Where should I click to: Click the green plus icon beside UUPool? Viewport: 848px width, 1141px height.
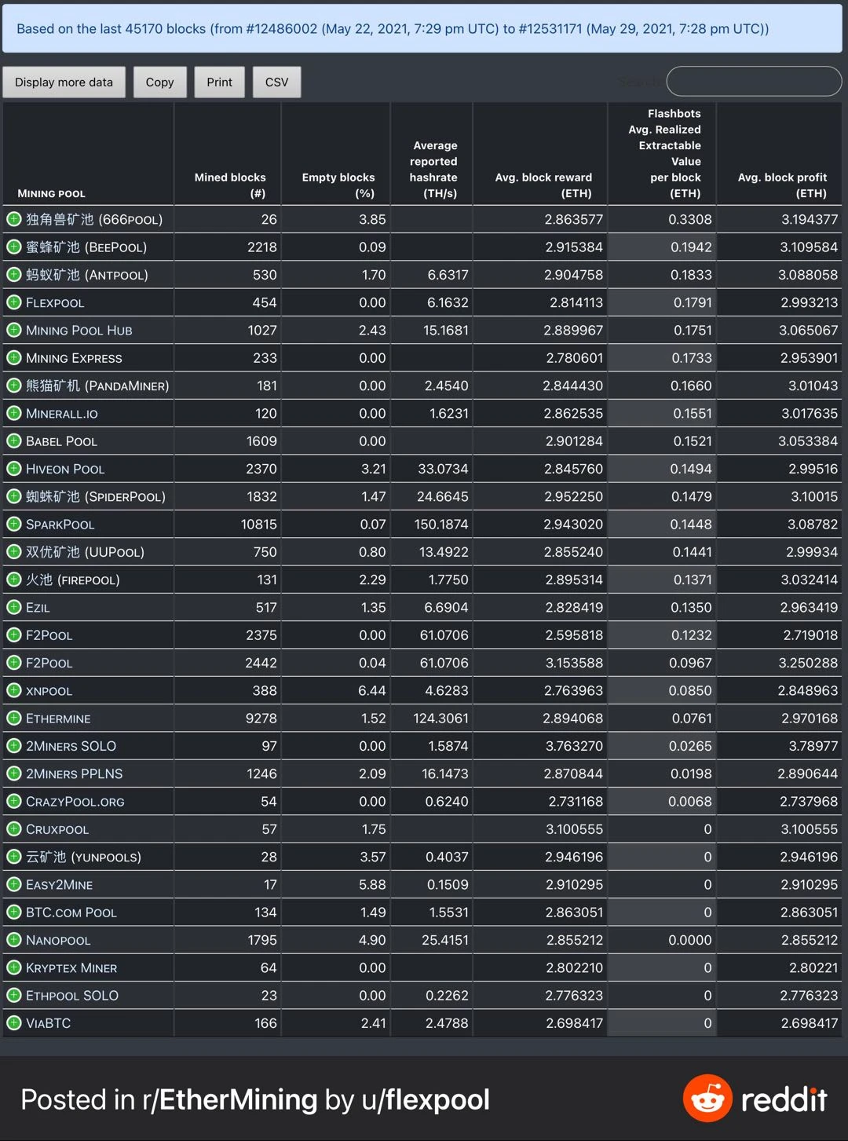[14, 551]
